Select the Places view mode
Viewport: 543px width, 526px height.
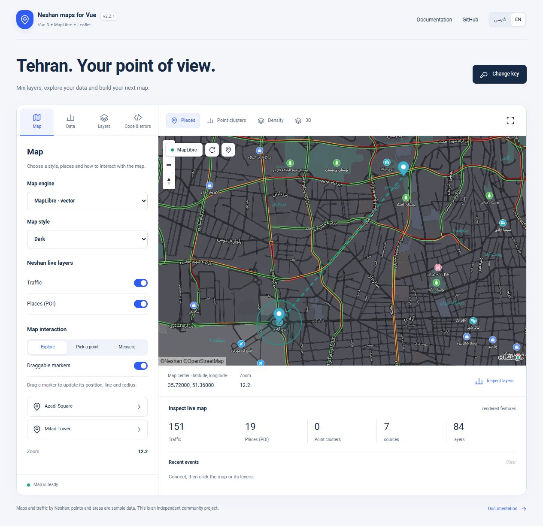183,121
